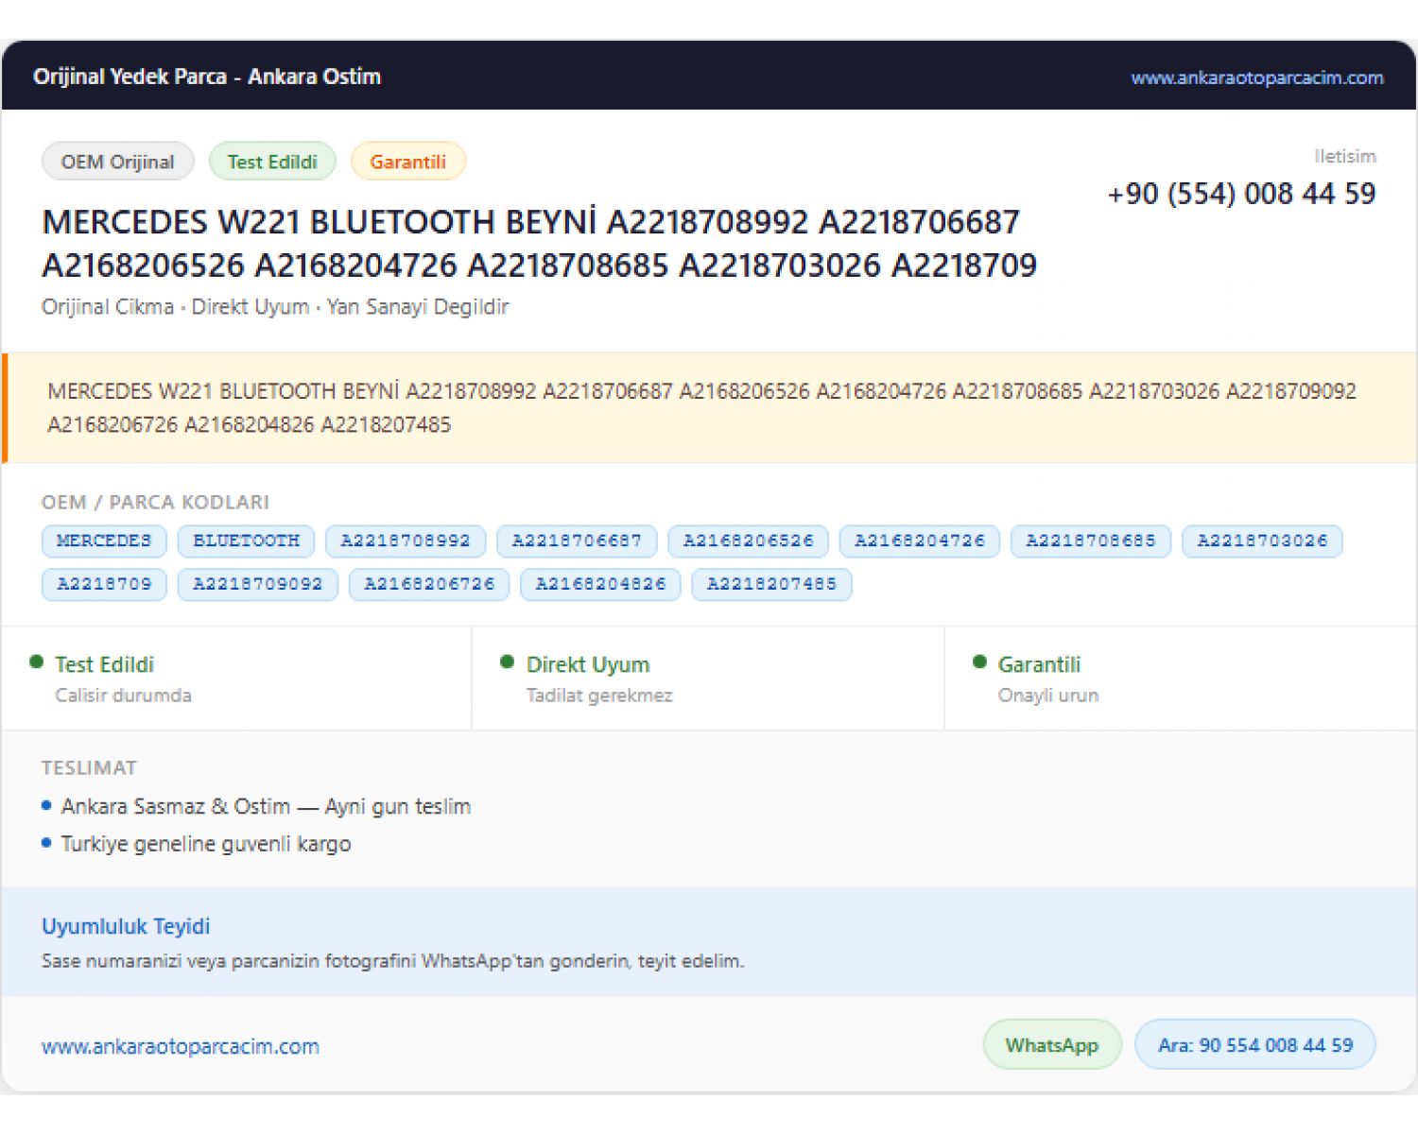Select the OEM Orijinal badge
The image size is (1418, 1134).
tap(118, 162)
